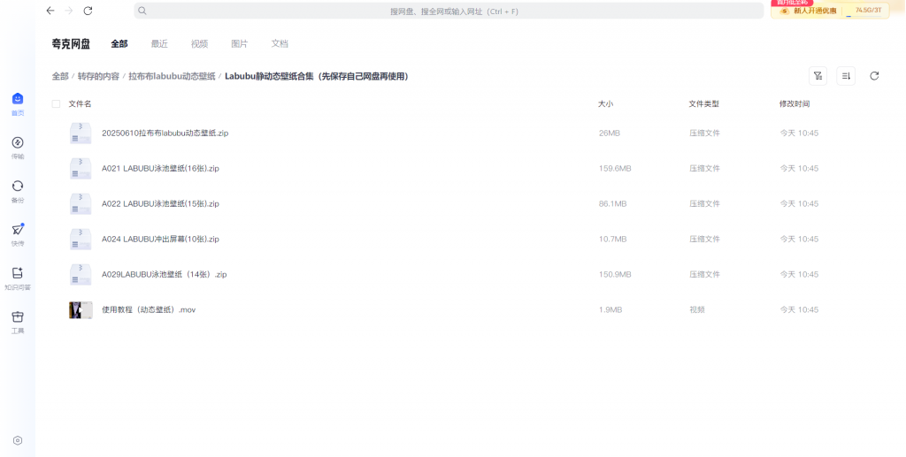This screenshot has height=457, width=906.
Task: Select file A021 LABUBU泳池壁纸(16张).zip
Action: click(x=161, y=169)
